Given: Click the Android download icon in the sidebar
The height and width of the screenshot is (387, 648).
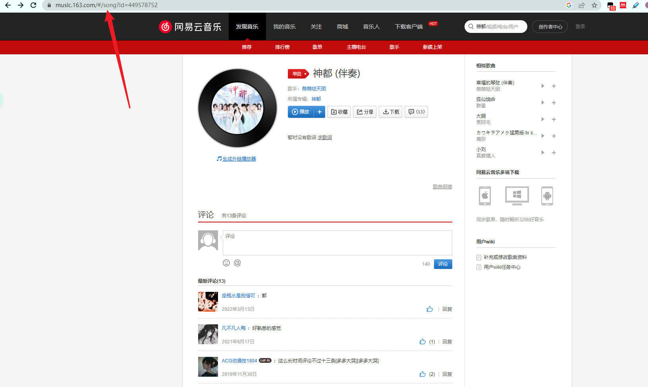Looking at the screenshot, I should pyautogui.click(x=547, y=195).
